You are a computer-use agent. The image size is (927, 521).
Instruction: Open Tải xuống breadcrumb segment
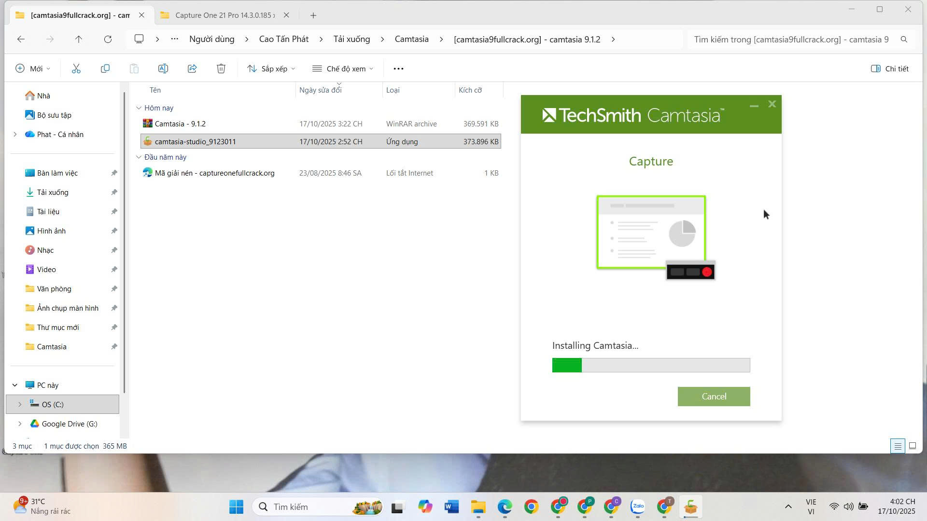pos(351,39)
